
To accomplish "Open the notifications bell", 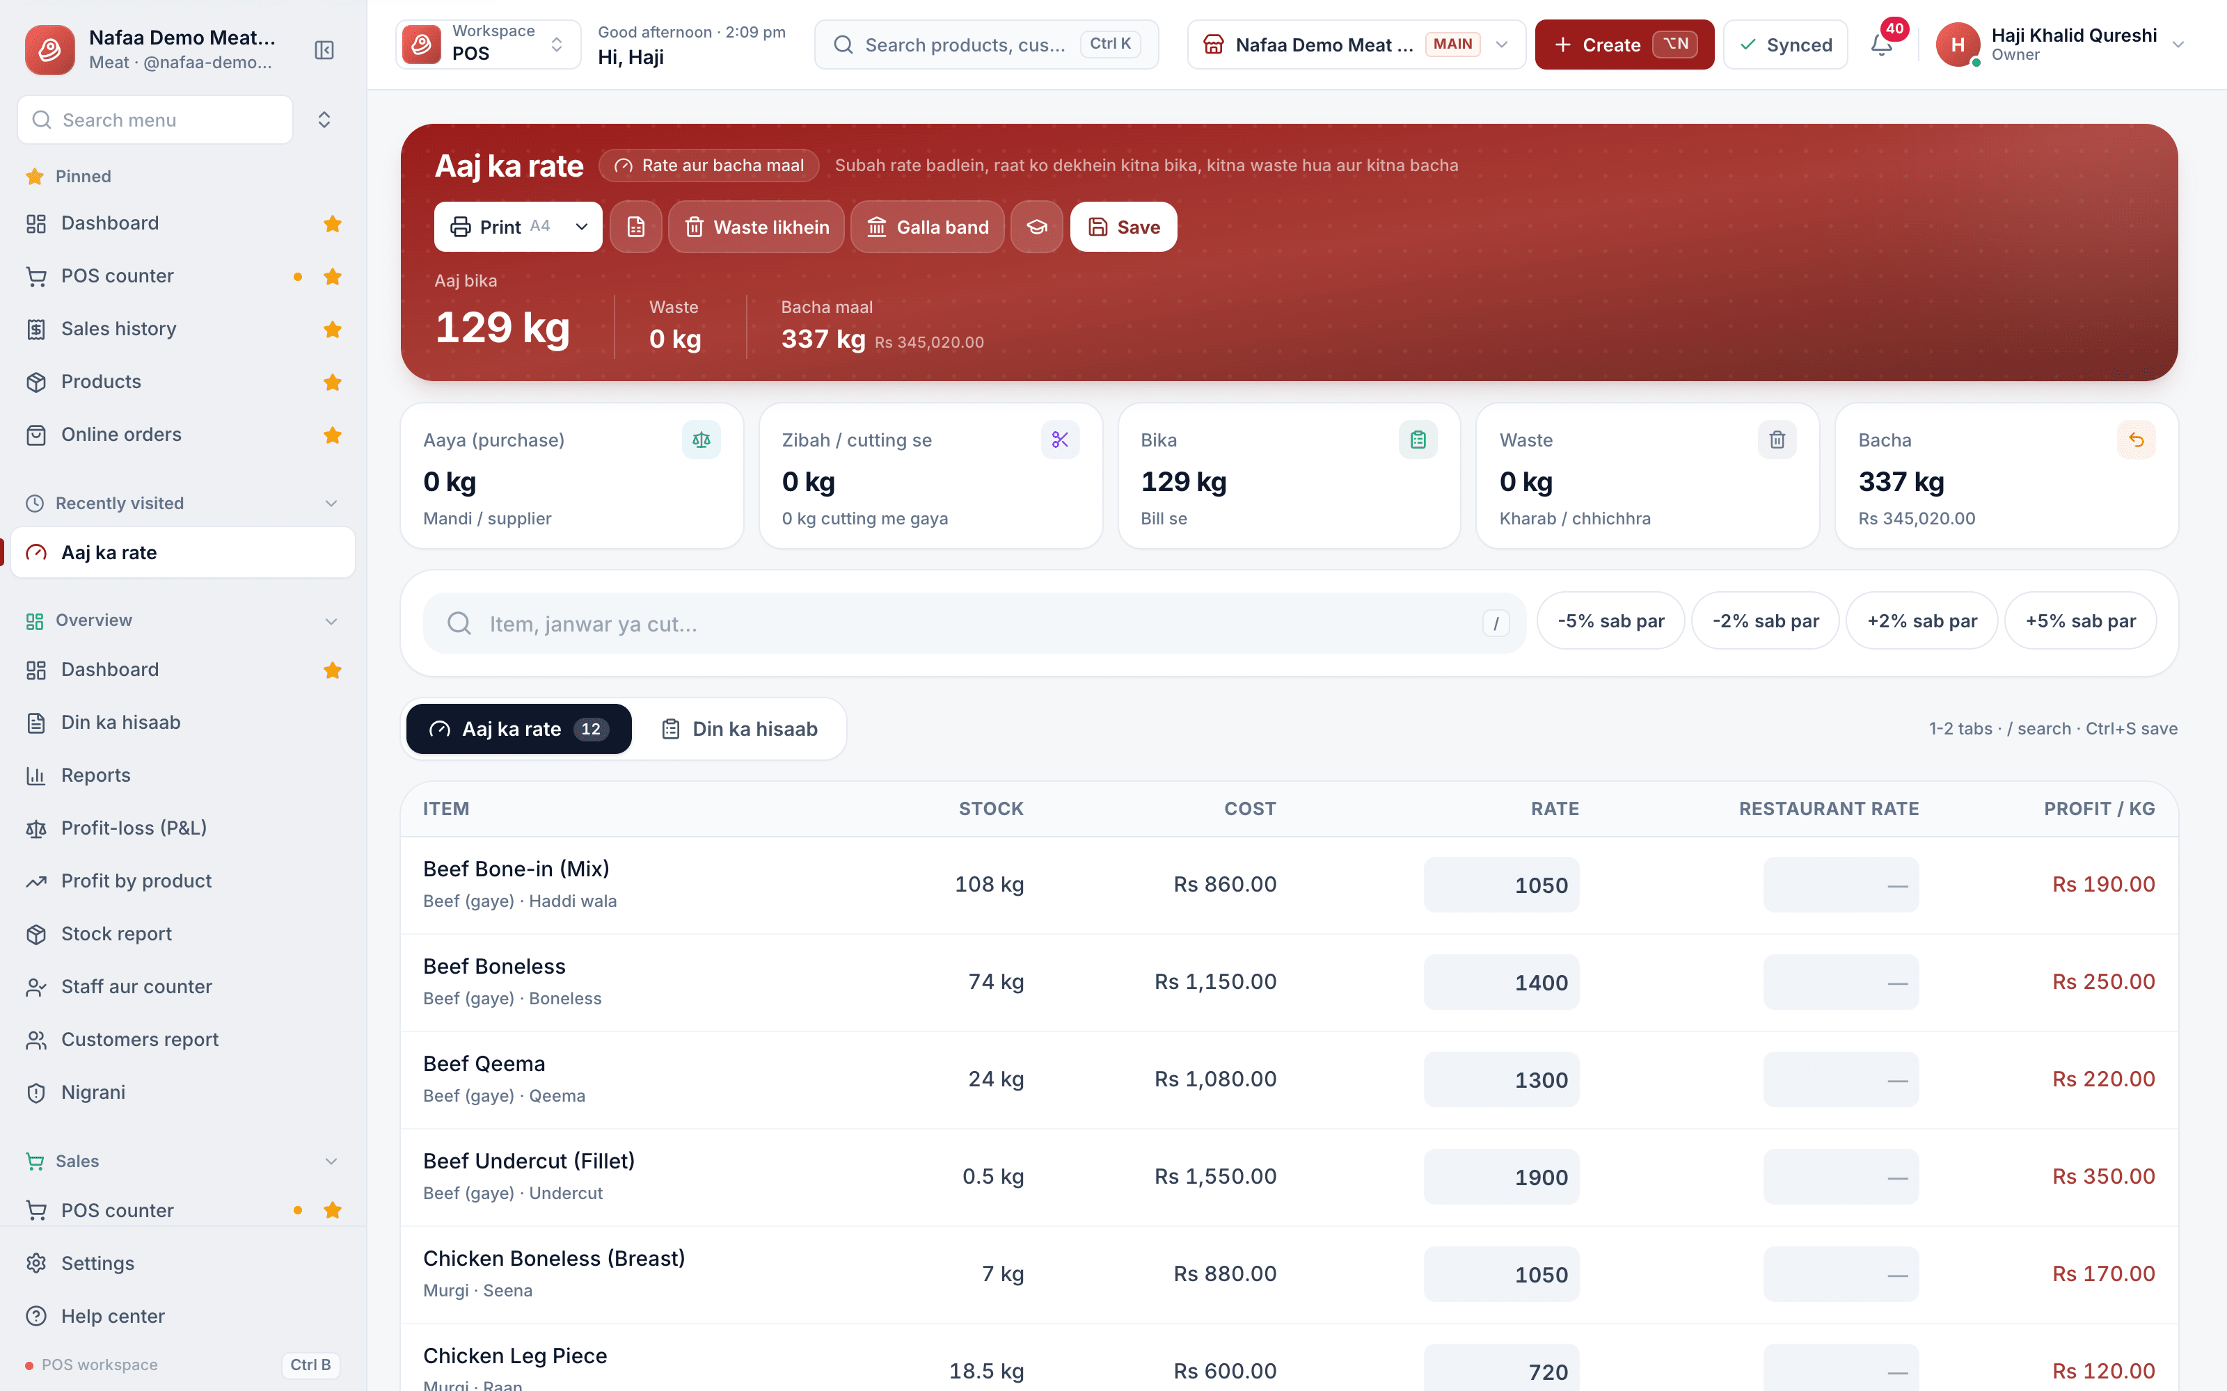I will [1882, 44].
